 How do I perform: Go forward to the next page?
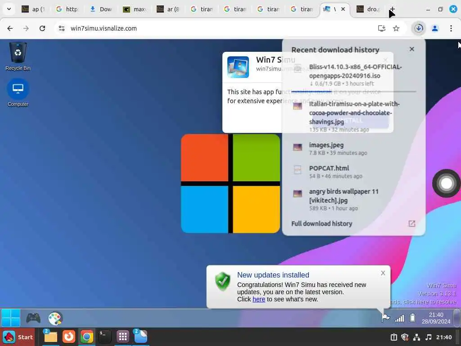26,28
